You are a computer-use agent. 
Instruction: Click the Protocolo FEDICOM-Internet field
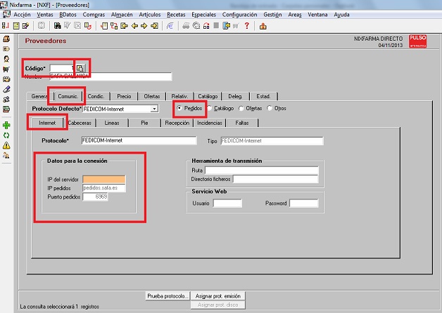click(x=139, y=140)
